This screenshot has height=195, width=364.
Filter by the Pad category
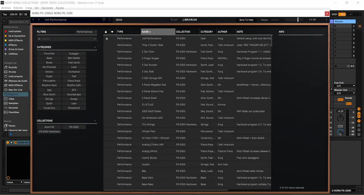click(x=74, y=76)
